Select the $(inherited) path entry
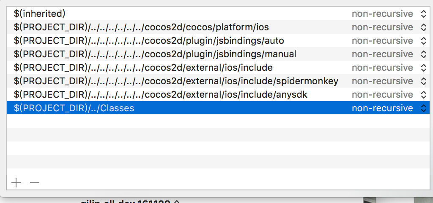Image resolution: width=433 pixels, height=203 pixels. pos(39,14)
